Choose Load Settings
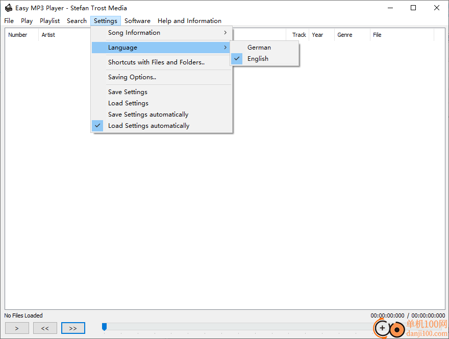 [x=162, y=103]
